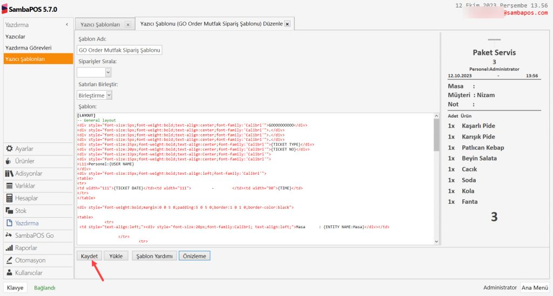The height and width of the screenshot is (296, 553).
Task: Click the Müşteri : Nizam preview line
Action: point(471,95)
